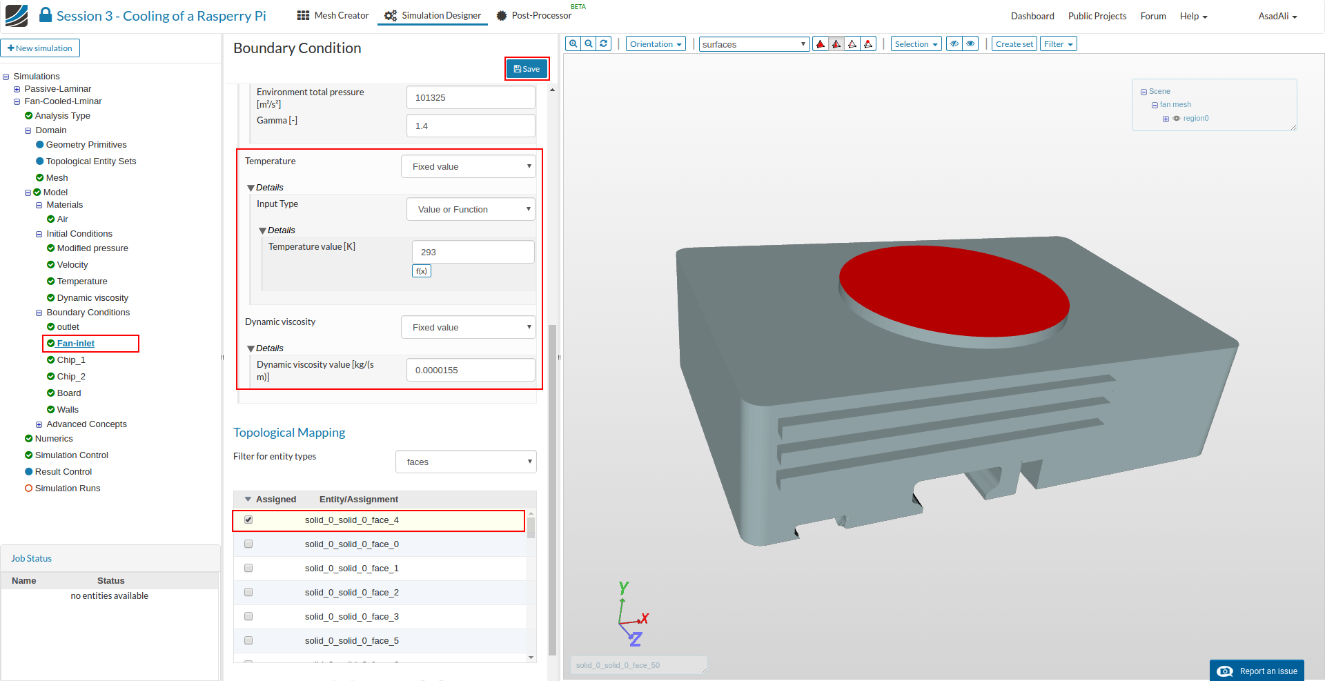
Task: Select the wireframe pyramid render mode
Action: coord(852,44)
